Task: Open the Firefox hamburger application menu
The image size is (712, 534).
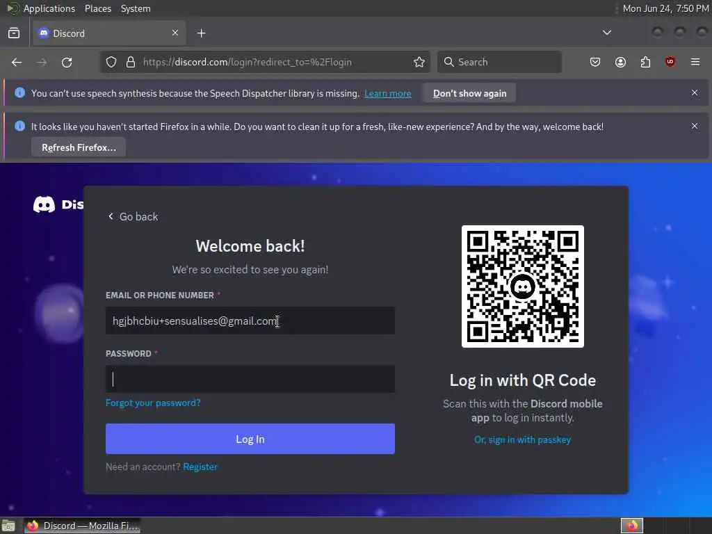Action: [x=695, y=62]
